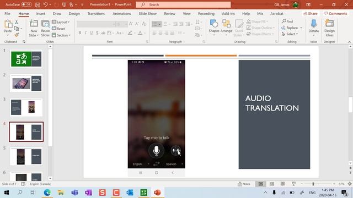The image size is (353, 198).
Task: Open the Shapes gallery
Action: 214,28
